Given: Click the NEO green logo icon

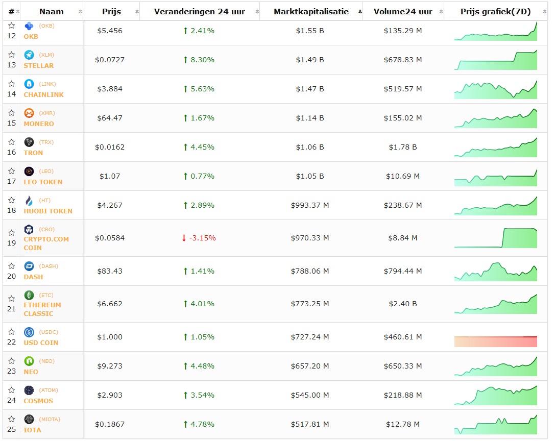Looking at the screenshot, I should click(x=29, y=361).
